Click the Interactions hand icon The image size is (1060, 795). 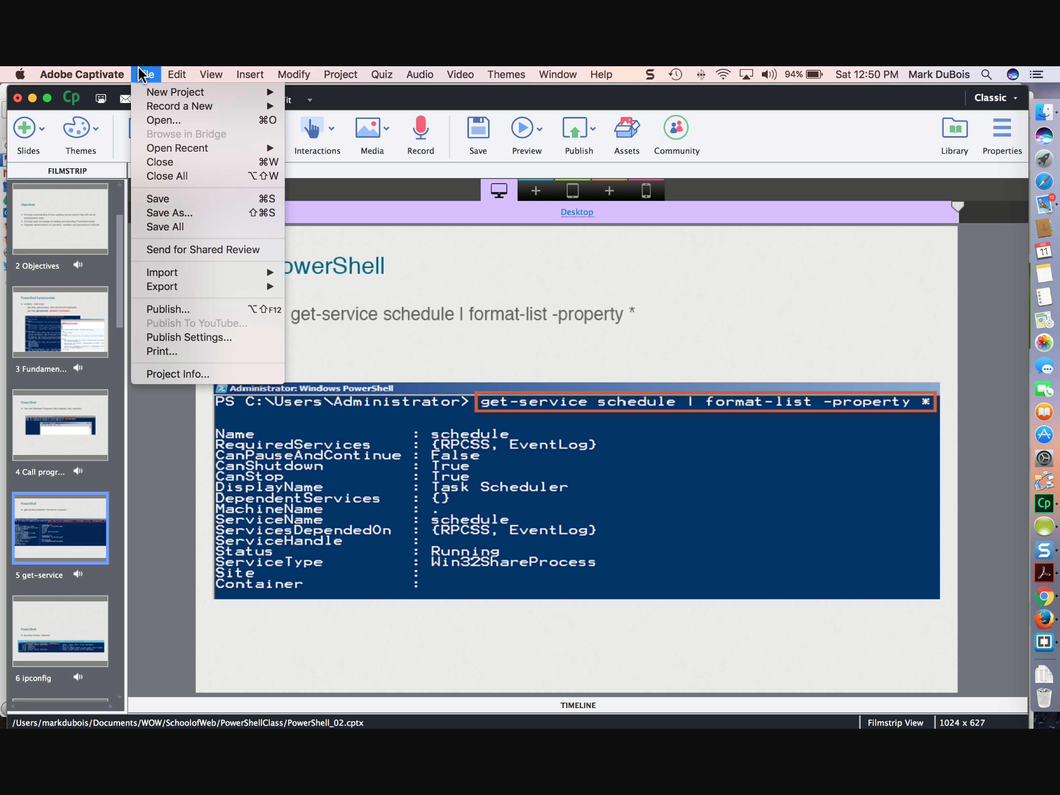[x=311, y=128]
